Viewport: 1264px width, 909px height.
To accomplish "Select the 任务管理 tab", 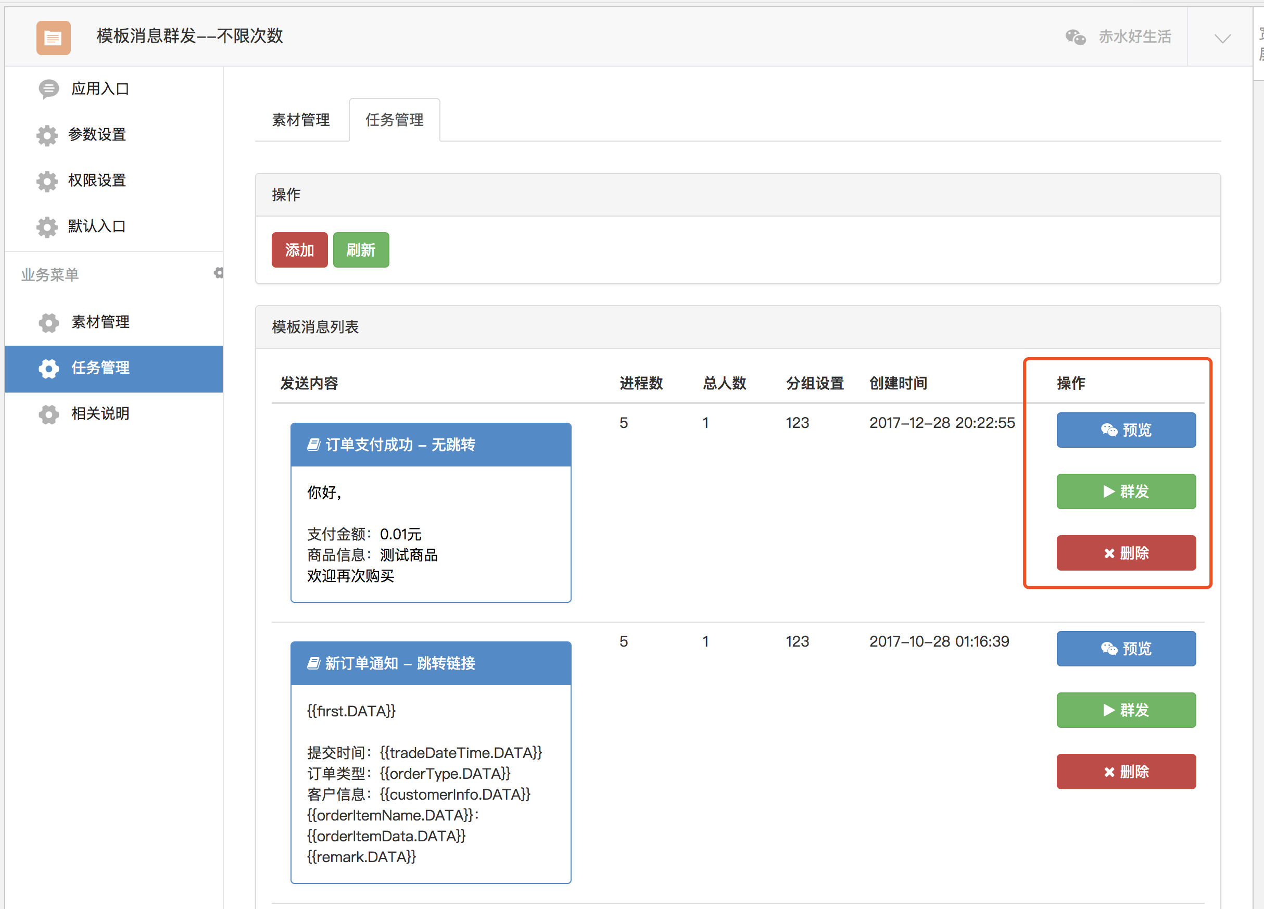I will pos(395,119).
